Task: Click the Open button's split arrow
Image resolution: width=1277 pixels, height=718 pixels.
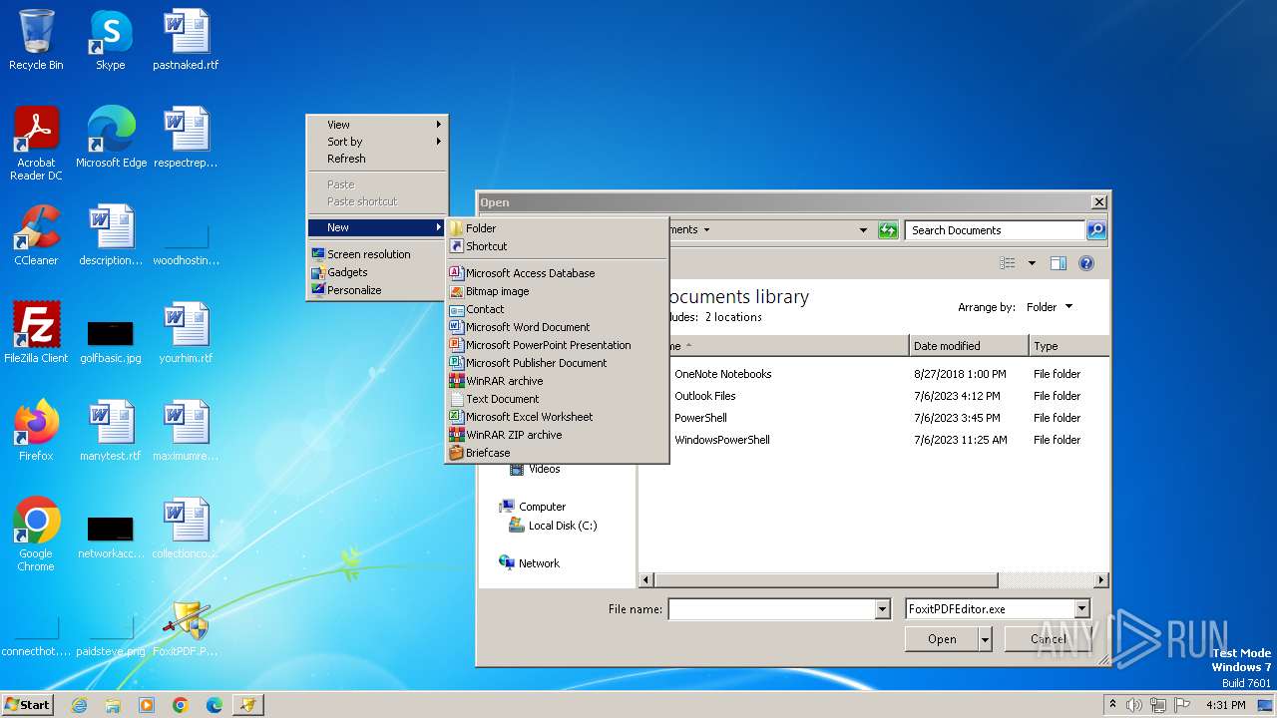Action: coord(985,639)
